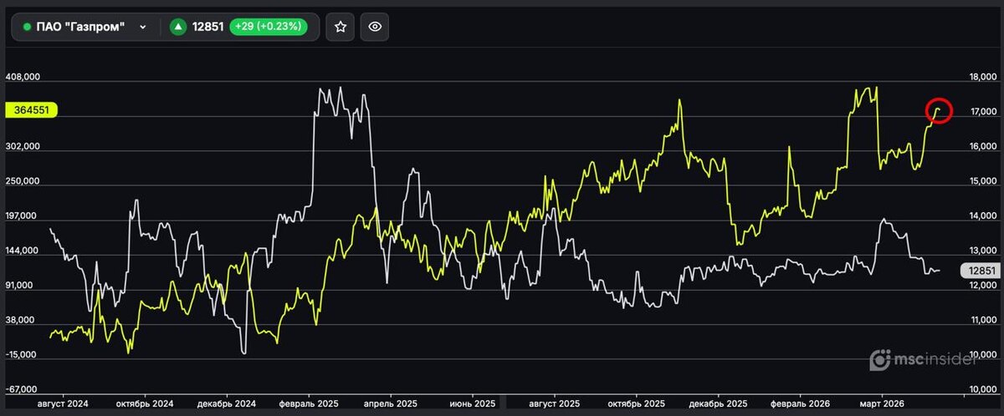Click the 16,000 right-axis label
The width and height of the screenshot is (1004, 416).
[x=982, y=146]
